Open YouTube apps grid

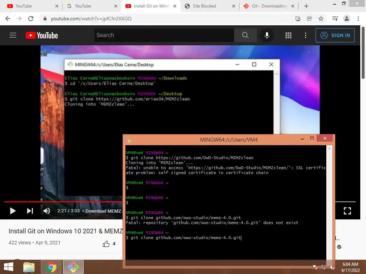click(288, 35)
